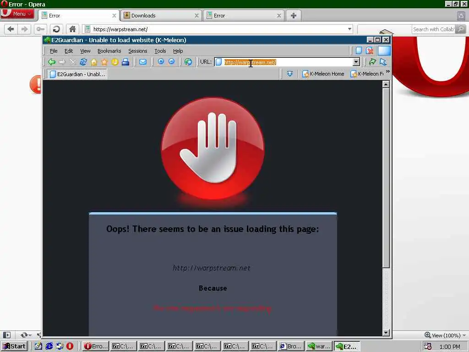Click Opera sync icon in status bar
The image size is (469, 352).
25,335
